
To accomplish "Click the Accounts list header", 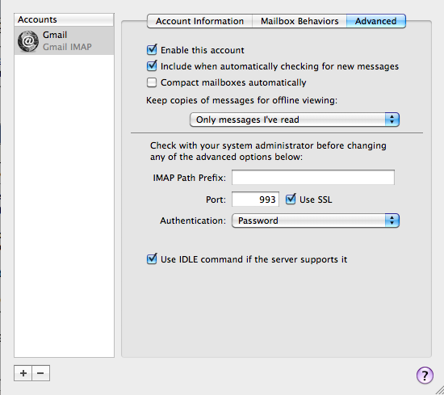I will click(x=65, y=19).
